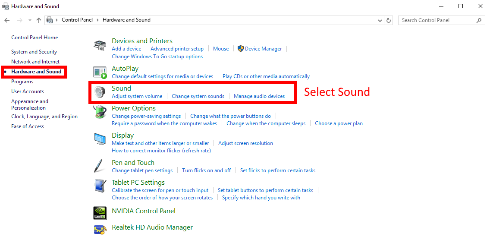
Task: Open Network and Internet in sidebar
Action: coord(35,62)
